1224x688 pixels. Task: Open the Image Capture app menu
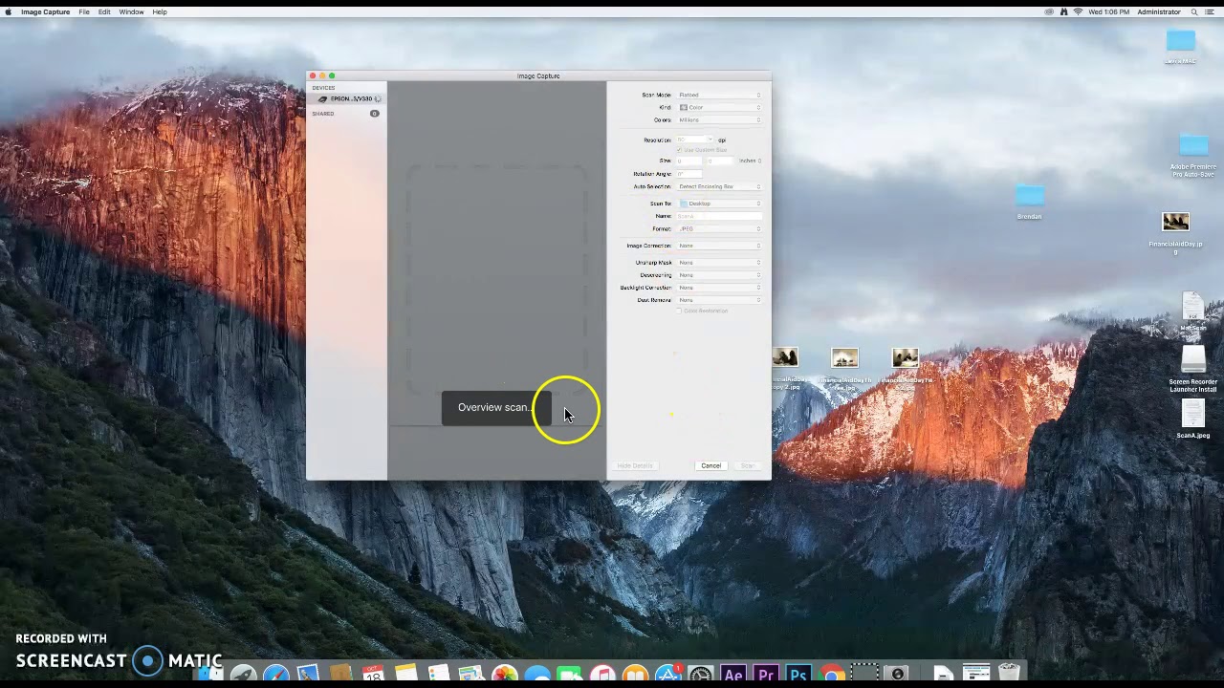pyautogui.click(x=45, y=11)
